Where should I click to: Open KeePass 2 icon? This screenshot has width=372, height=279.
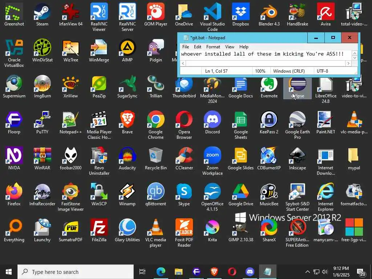point(269,122)
